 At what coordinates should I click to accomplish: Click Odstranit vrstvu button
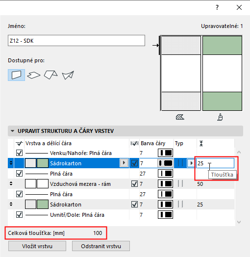[x=101, y=246]
